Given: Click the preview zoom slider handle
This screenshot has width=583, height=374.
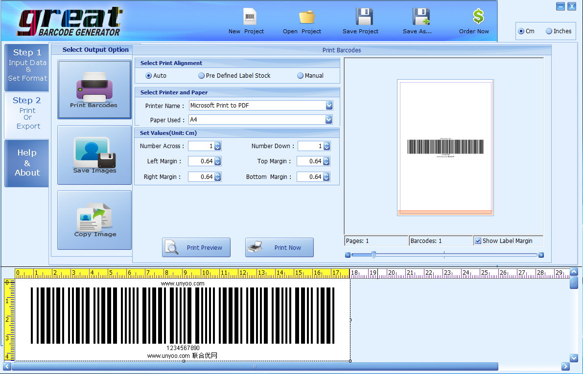Looking at the screenshot, I should pos(373,255).
